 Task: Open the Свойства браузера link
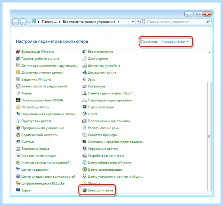point(102,135)
